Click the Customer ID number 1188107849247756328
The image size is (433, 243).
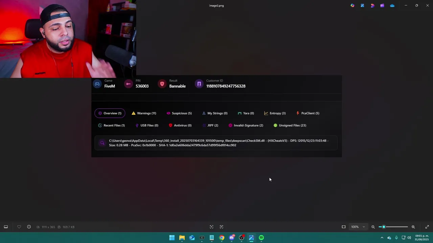[x=226, y=86]
